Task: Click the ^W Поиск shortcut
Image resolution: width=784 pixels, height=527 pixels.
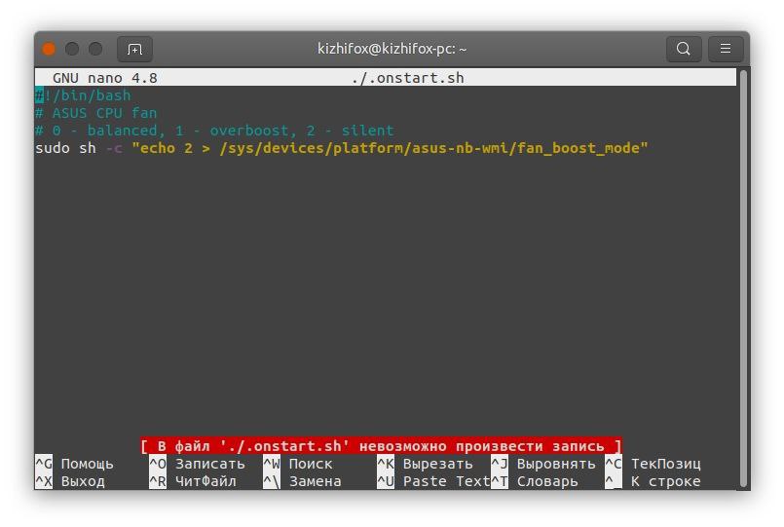Action: (x=298, y=464)
